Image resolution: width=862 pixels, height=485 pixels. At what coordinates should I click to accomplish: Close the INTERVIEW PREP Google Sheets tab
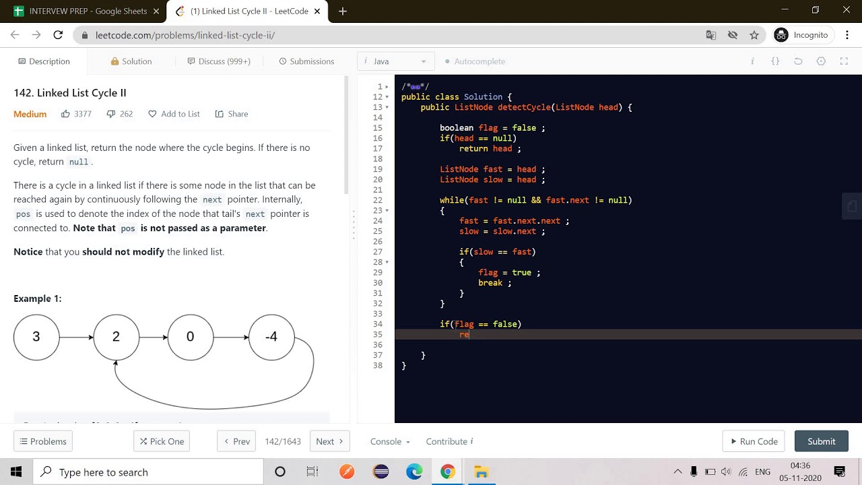[156, 11]
